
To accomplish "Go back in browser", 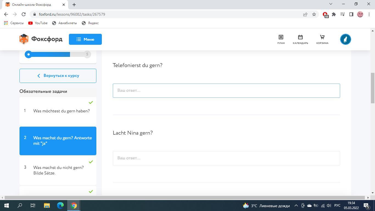I will (x=6, y=14).
